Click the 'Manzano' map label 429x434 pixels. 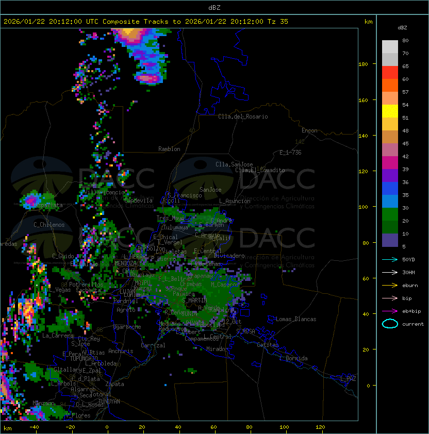tap(43, 403)
